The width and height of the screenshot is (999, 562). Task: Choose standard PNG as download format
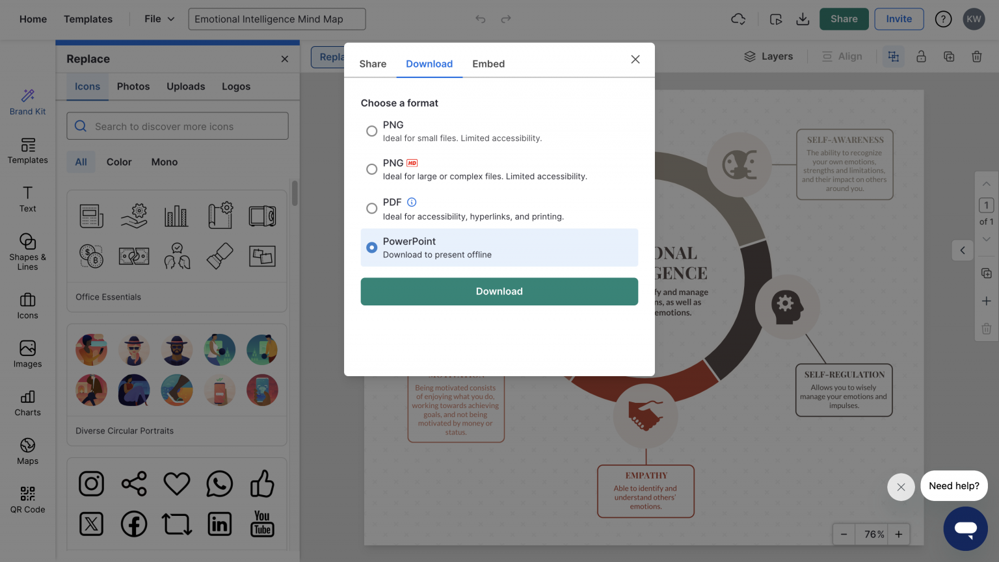[371, 131]
